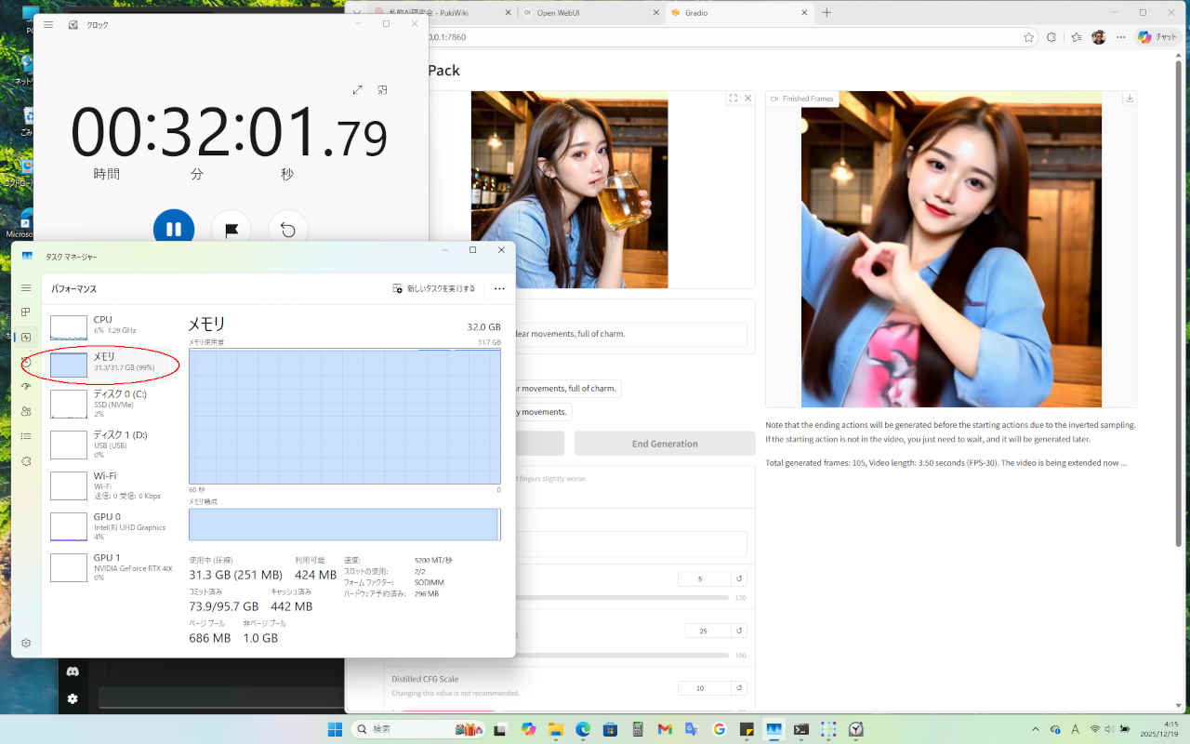Screen dimensions: 1190x744
Task: Expand the stopwatch to full screen
Action: (358, 90)
